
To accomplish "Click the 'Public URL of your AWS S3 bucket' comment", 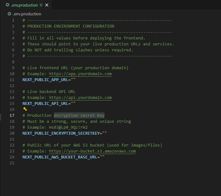I will (x=92, y=145).
